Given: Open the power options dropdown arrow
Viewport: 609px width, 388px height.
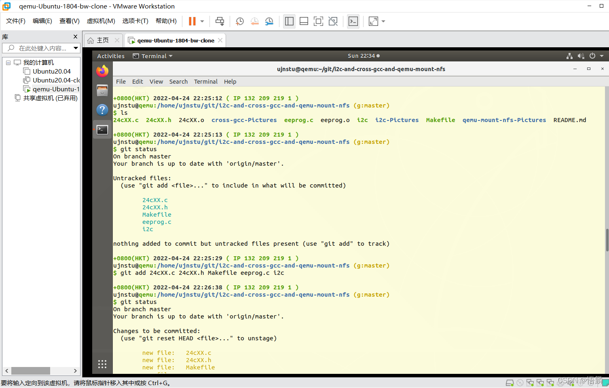Looking at the screenshot, I should pyautogui.click(x=202, y=21).
